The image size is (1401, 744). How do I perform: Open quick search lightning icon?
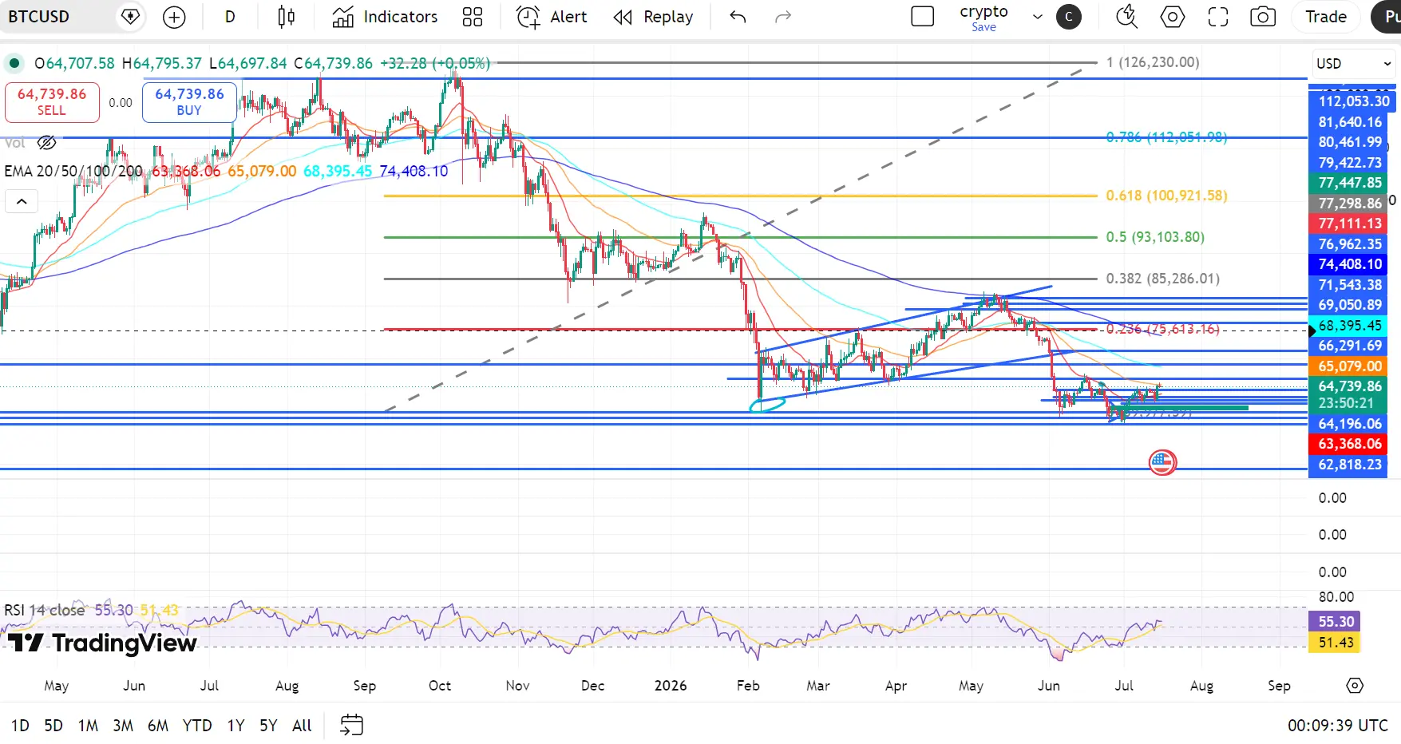point(1126,17)
